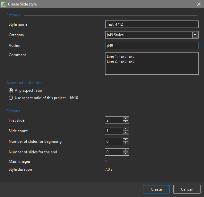Choose Use aspect ratio of this project
Screen dimensions: 204x197
tap(11, 98)
